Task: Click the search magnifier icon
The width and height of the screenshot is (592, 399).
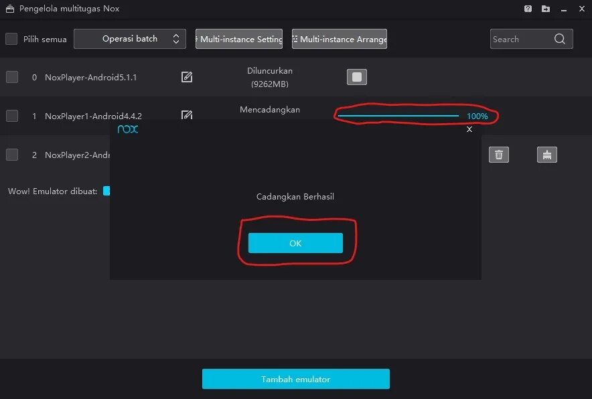Action: 560,39
